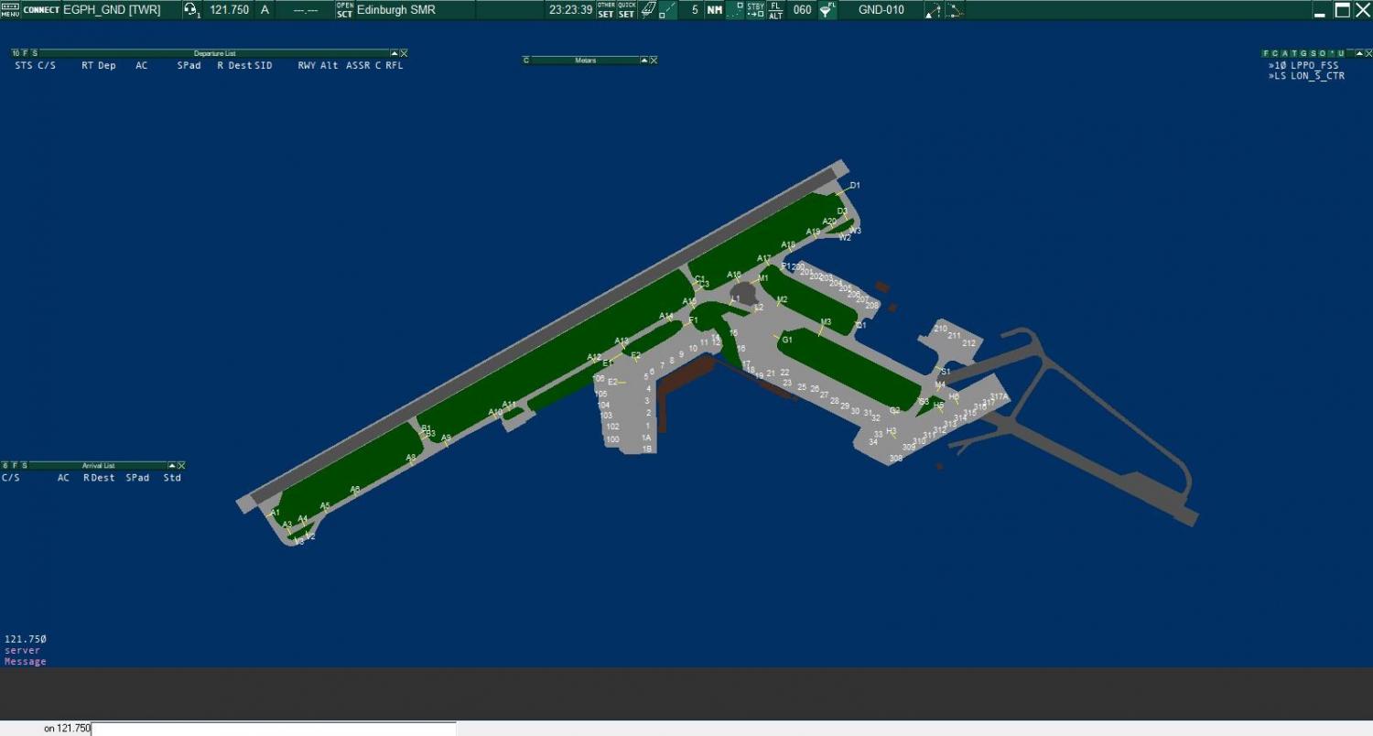Open the OTHER SET settings menu

[606, 10]
